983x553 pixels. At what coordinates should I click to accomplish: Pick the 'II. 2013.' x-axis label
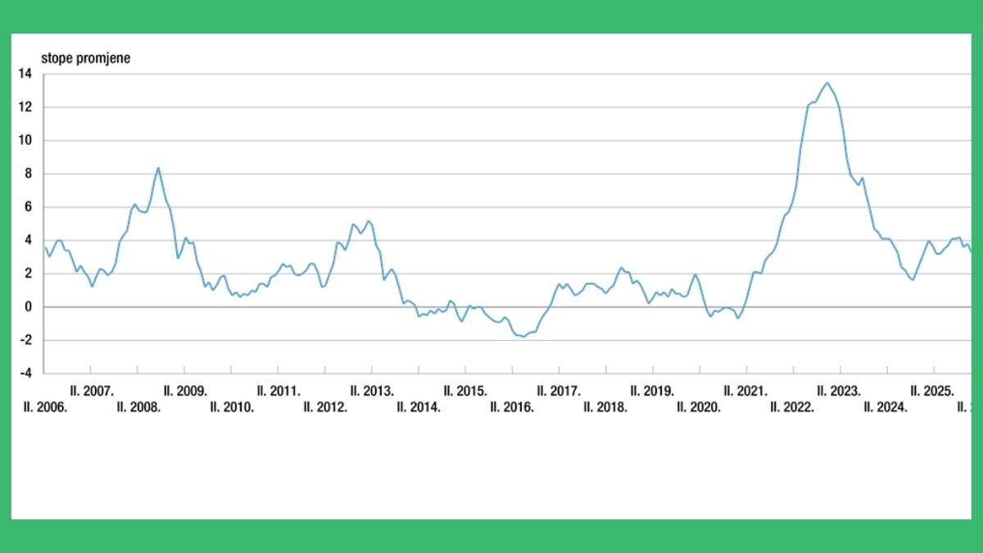tap(372, 391)
